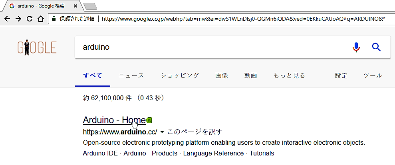Open a new browser tab

click(90, 6)
